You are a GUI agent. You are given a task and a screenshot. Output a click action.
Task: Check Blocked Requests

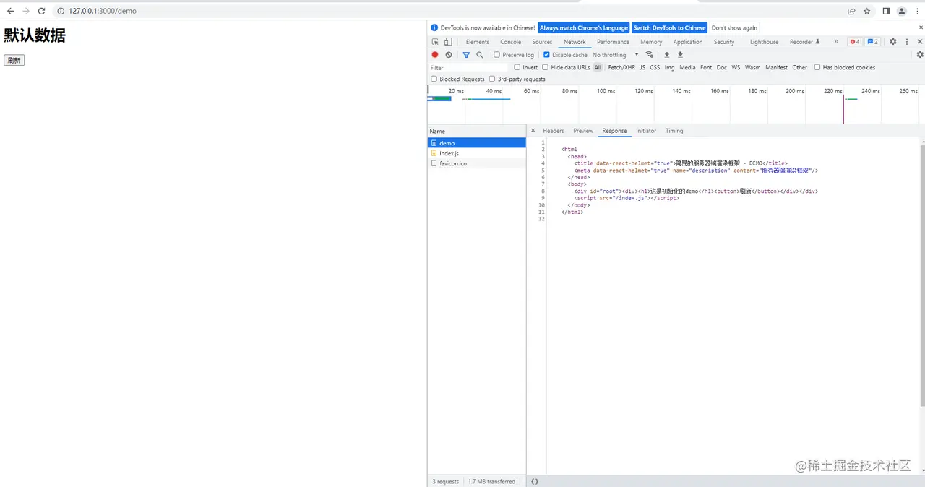tap(434, 79)
